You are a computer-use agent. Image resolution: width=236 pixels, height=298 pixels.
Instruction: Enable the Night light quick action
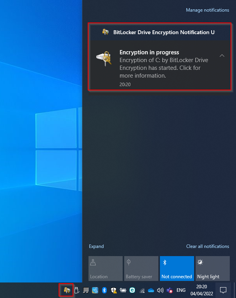(x=212, y=268)
